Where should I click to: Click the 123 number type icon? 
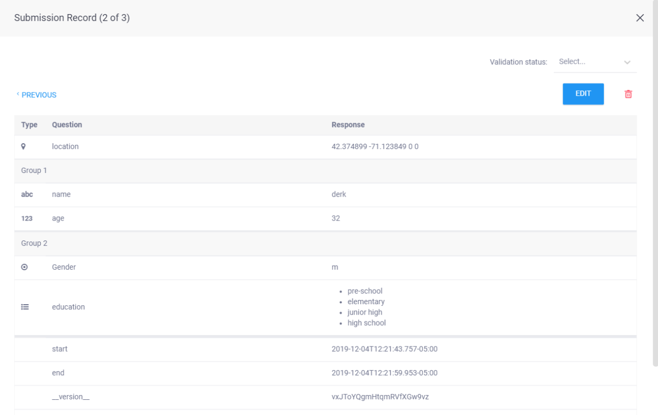(27, 218)
